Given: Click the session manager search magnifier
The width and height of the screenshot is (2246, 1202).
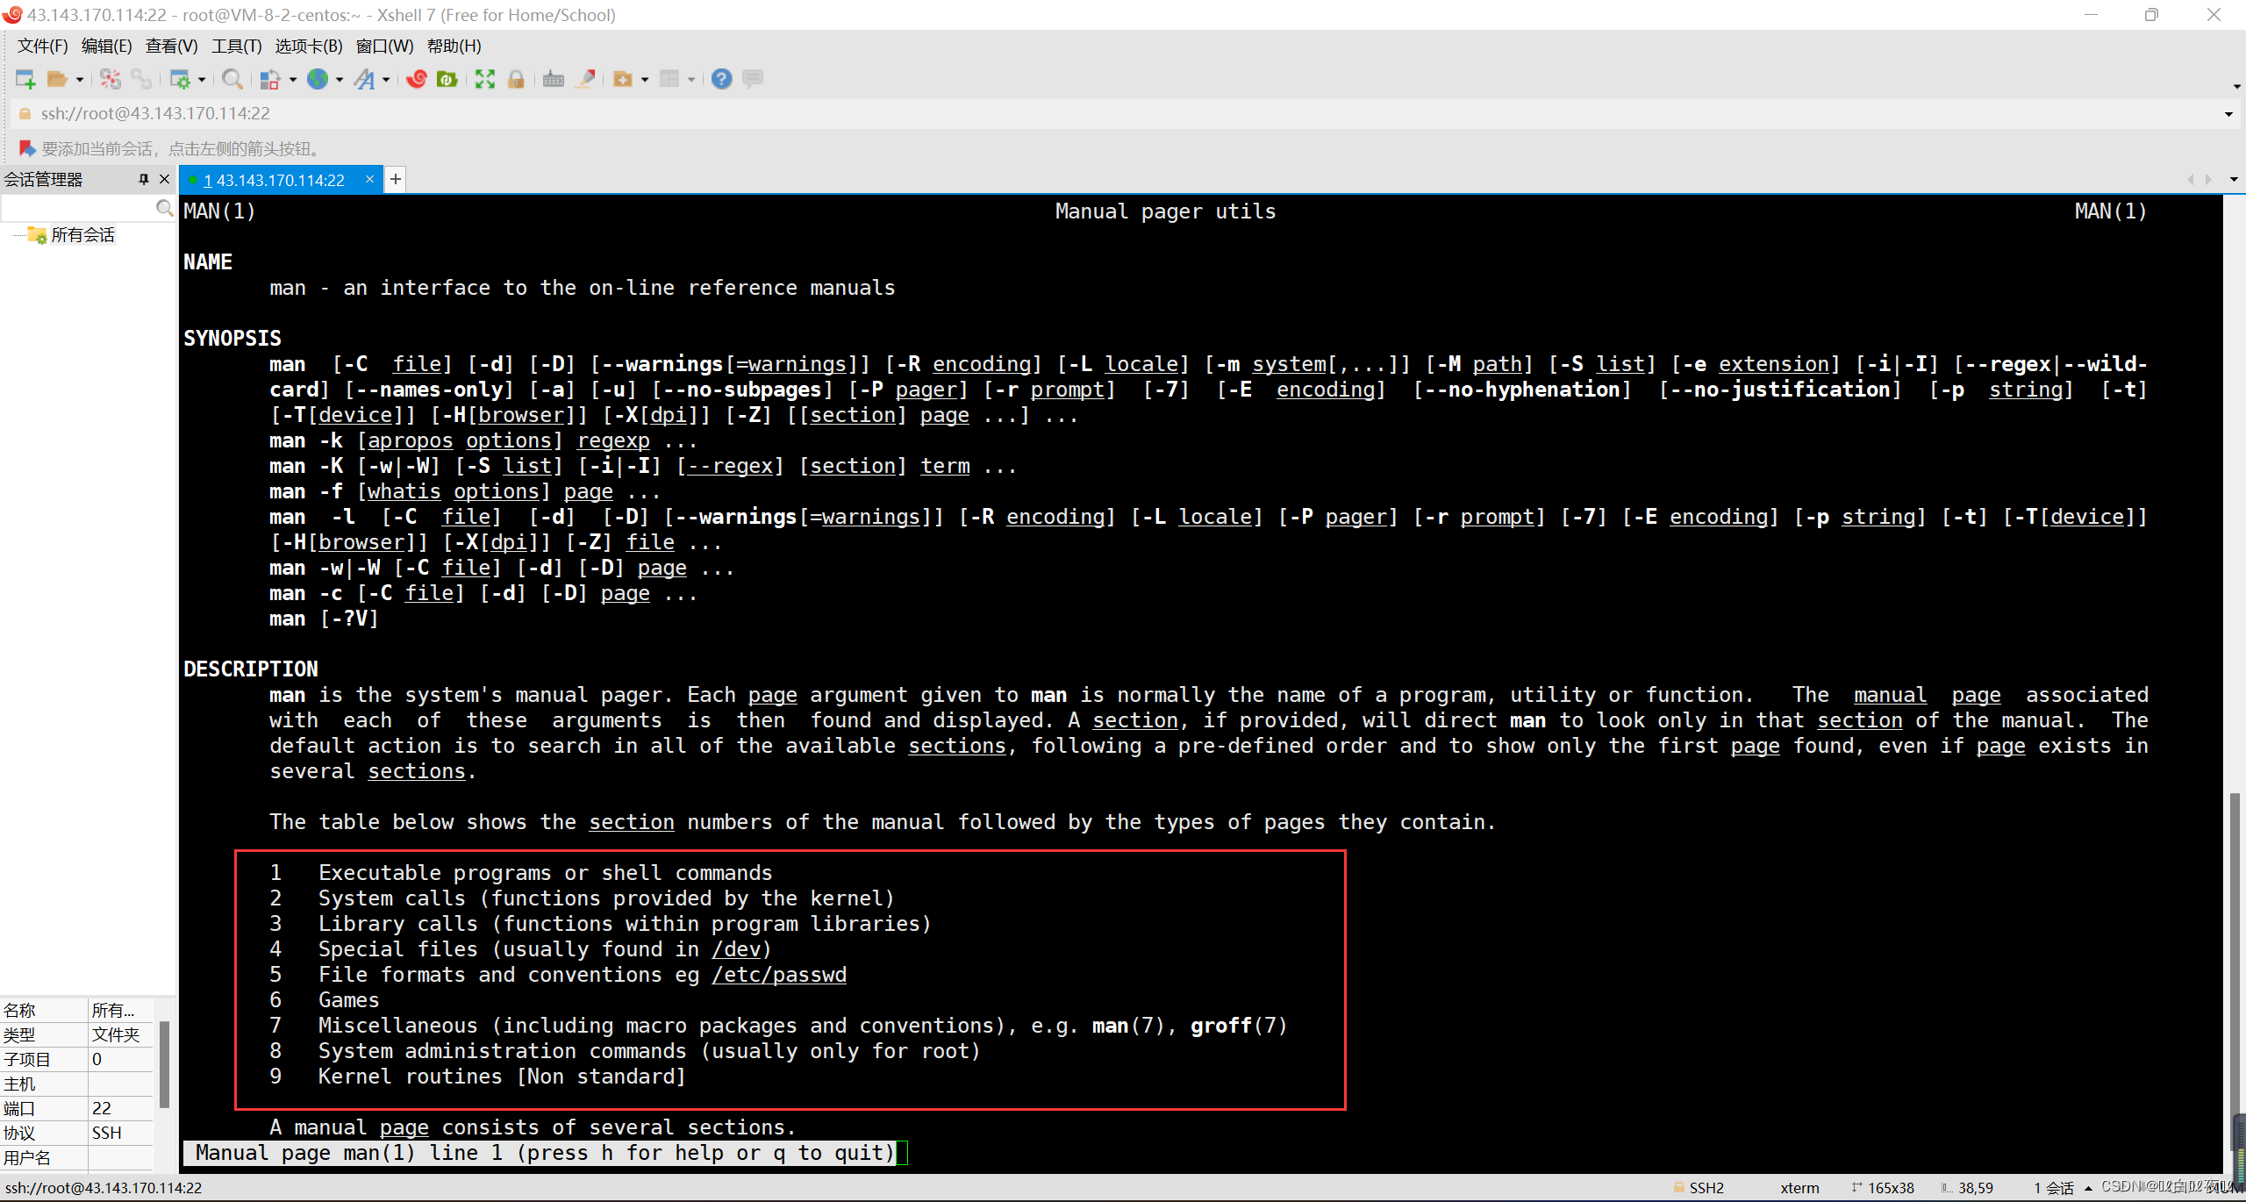Looking at the screenshot, I should (x=164, y=208).
